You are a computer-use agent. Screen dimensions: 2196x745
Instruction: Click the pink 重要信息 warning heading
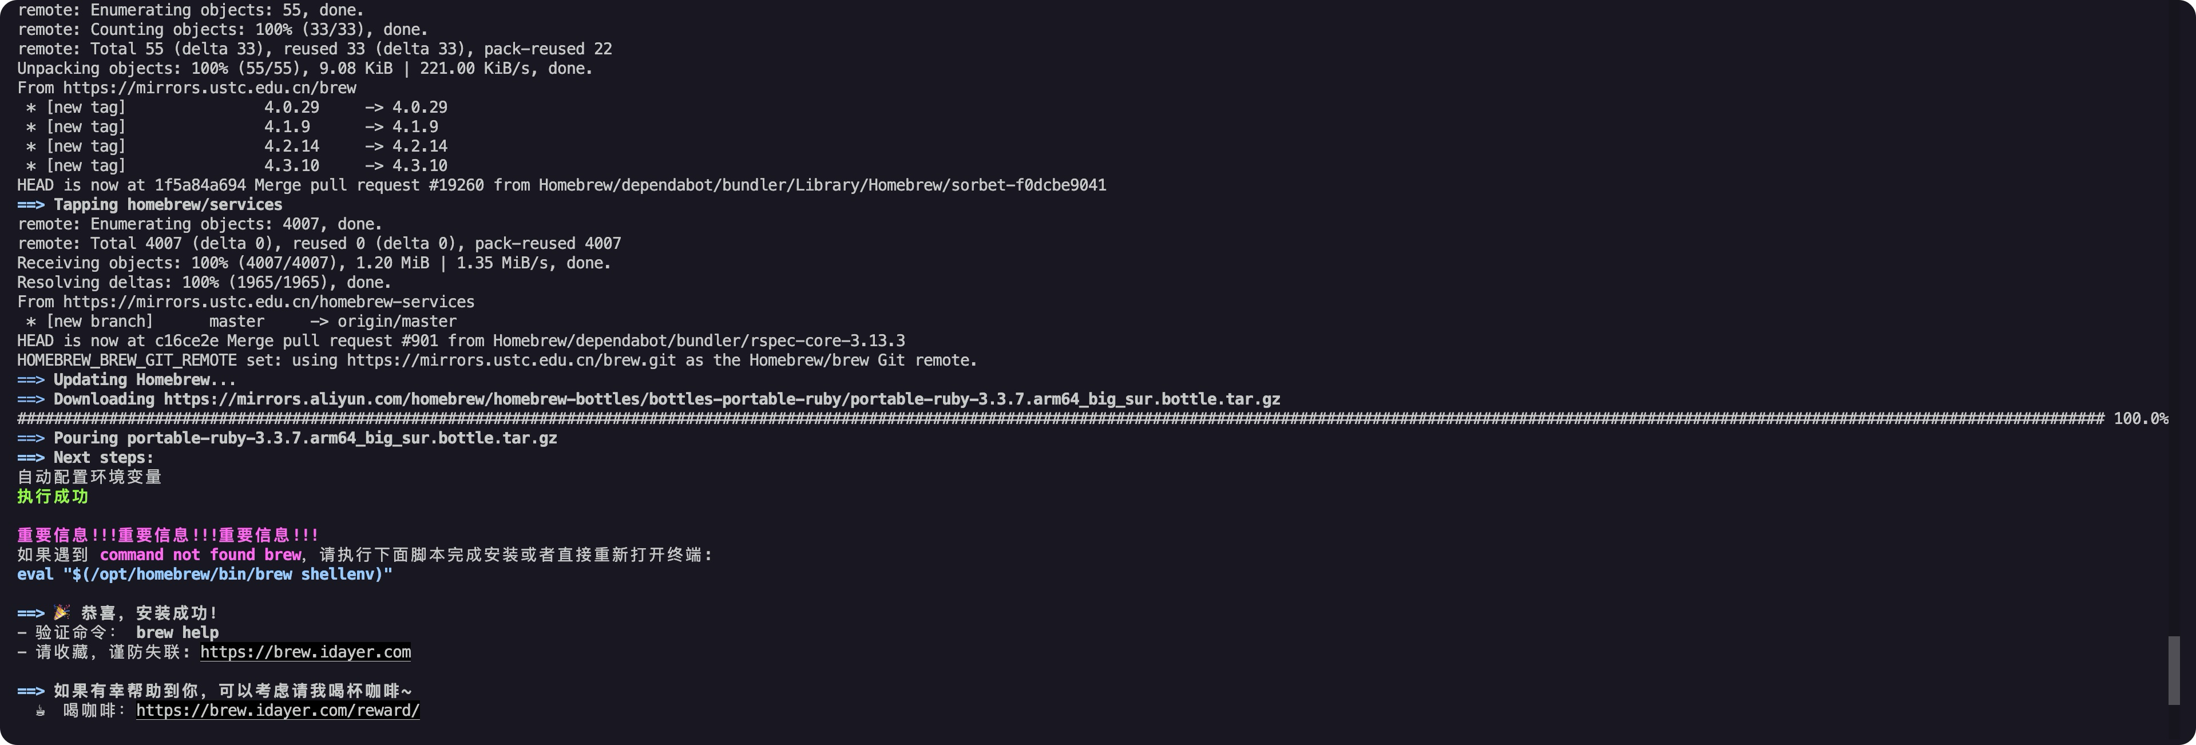point(168,536)
